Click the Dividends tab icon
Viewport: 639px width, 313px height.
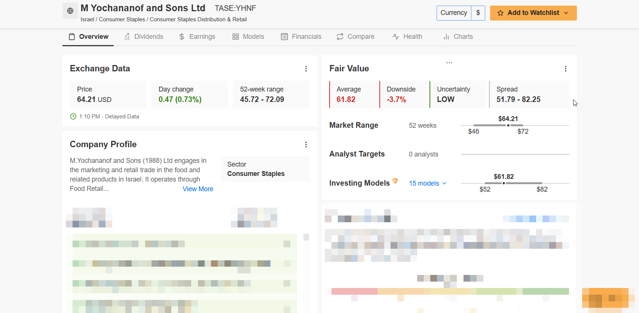pos(127,37)
